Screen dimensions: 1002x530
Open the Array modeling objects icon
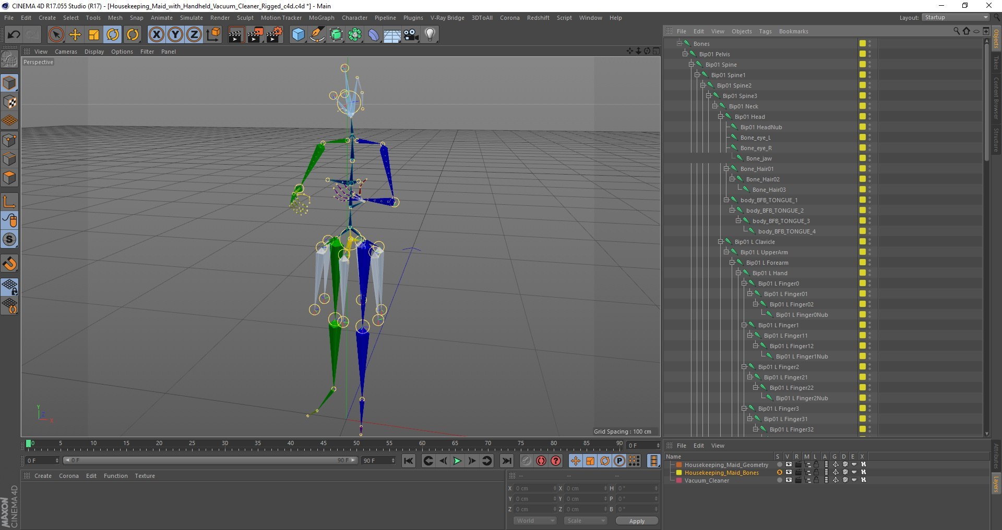point(355,35)
